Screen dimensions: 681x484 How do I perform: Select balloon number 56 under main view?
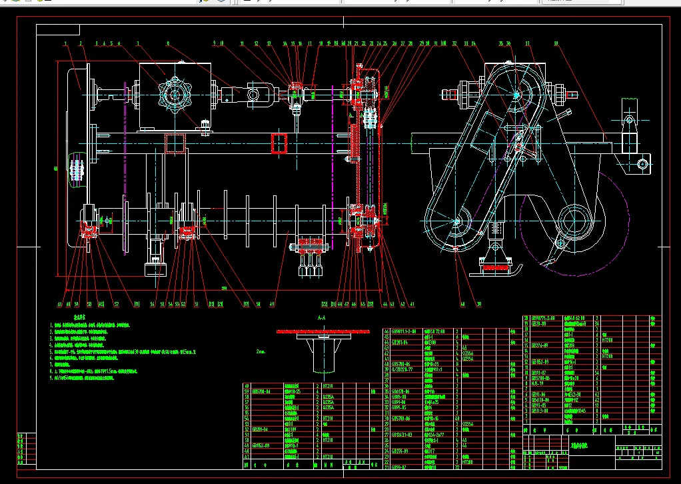(x=153, y=304)
